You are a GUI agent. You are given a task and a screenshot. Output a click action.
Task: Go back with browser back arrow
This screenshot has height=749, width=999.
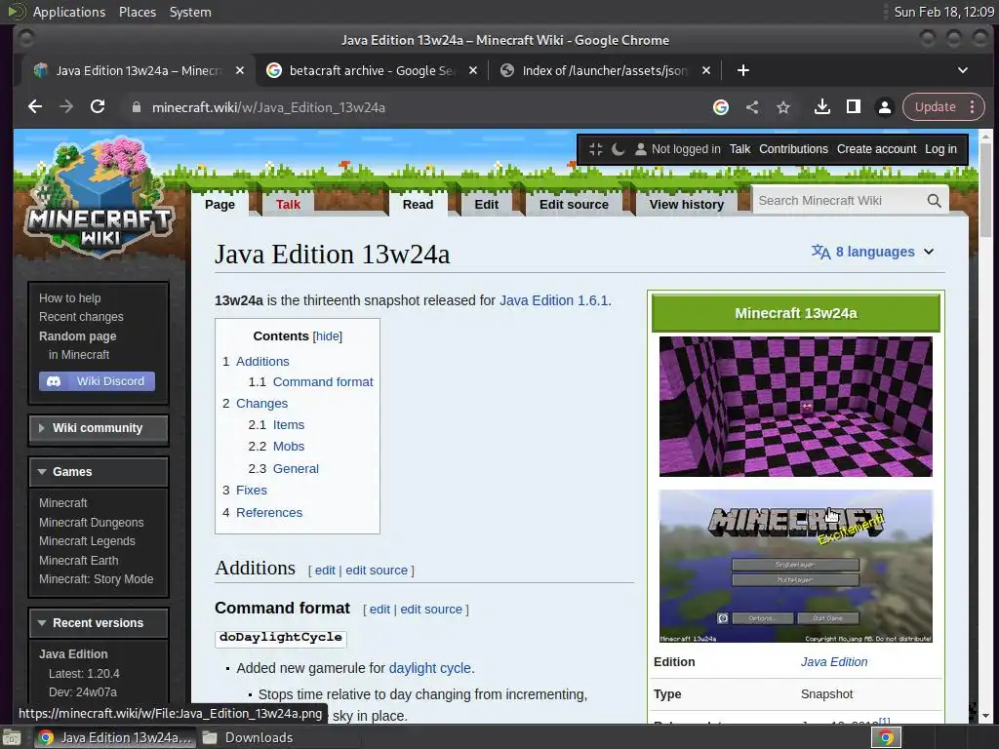(35, 107)
